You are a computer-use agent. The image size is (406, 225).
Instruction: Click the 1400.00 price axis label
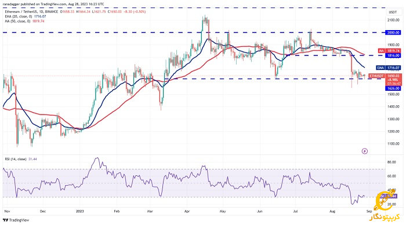click(393, 106)
